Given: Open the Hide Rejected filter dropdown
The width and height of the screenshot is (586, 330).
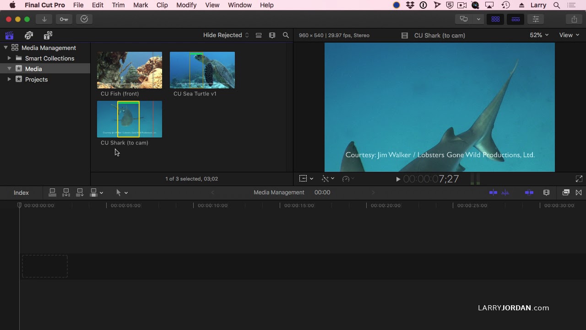Looking at the screenshot, I should 226,35.
